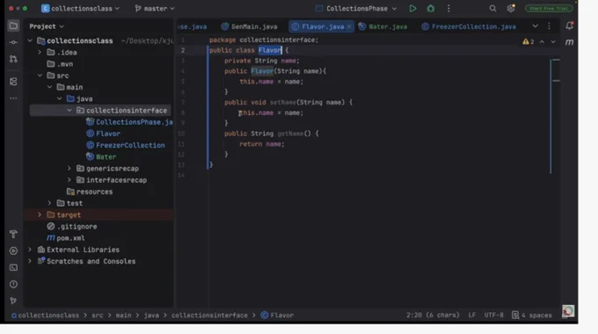This screenshot has width=598, height=334.
Task: Click the avatar icon in the status bar
Action: (x=568, y=311)
